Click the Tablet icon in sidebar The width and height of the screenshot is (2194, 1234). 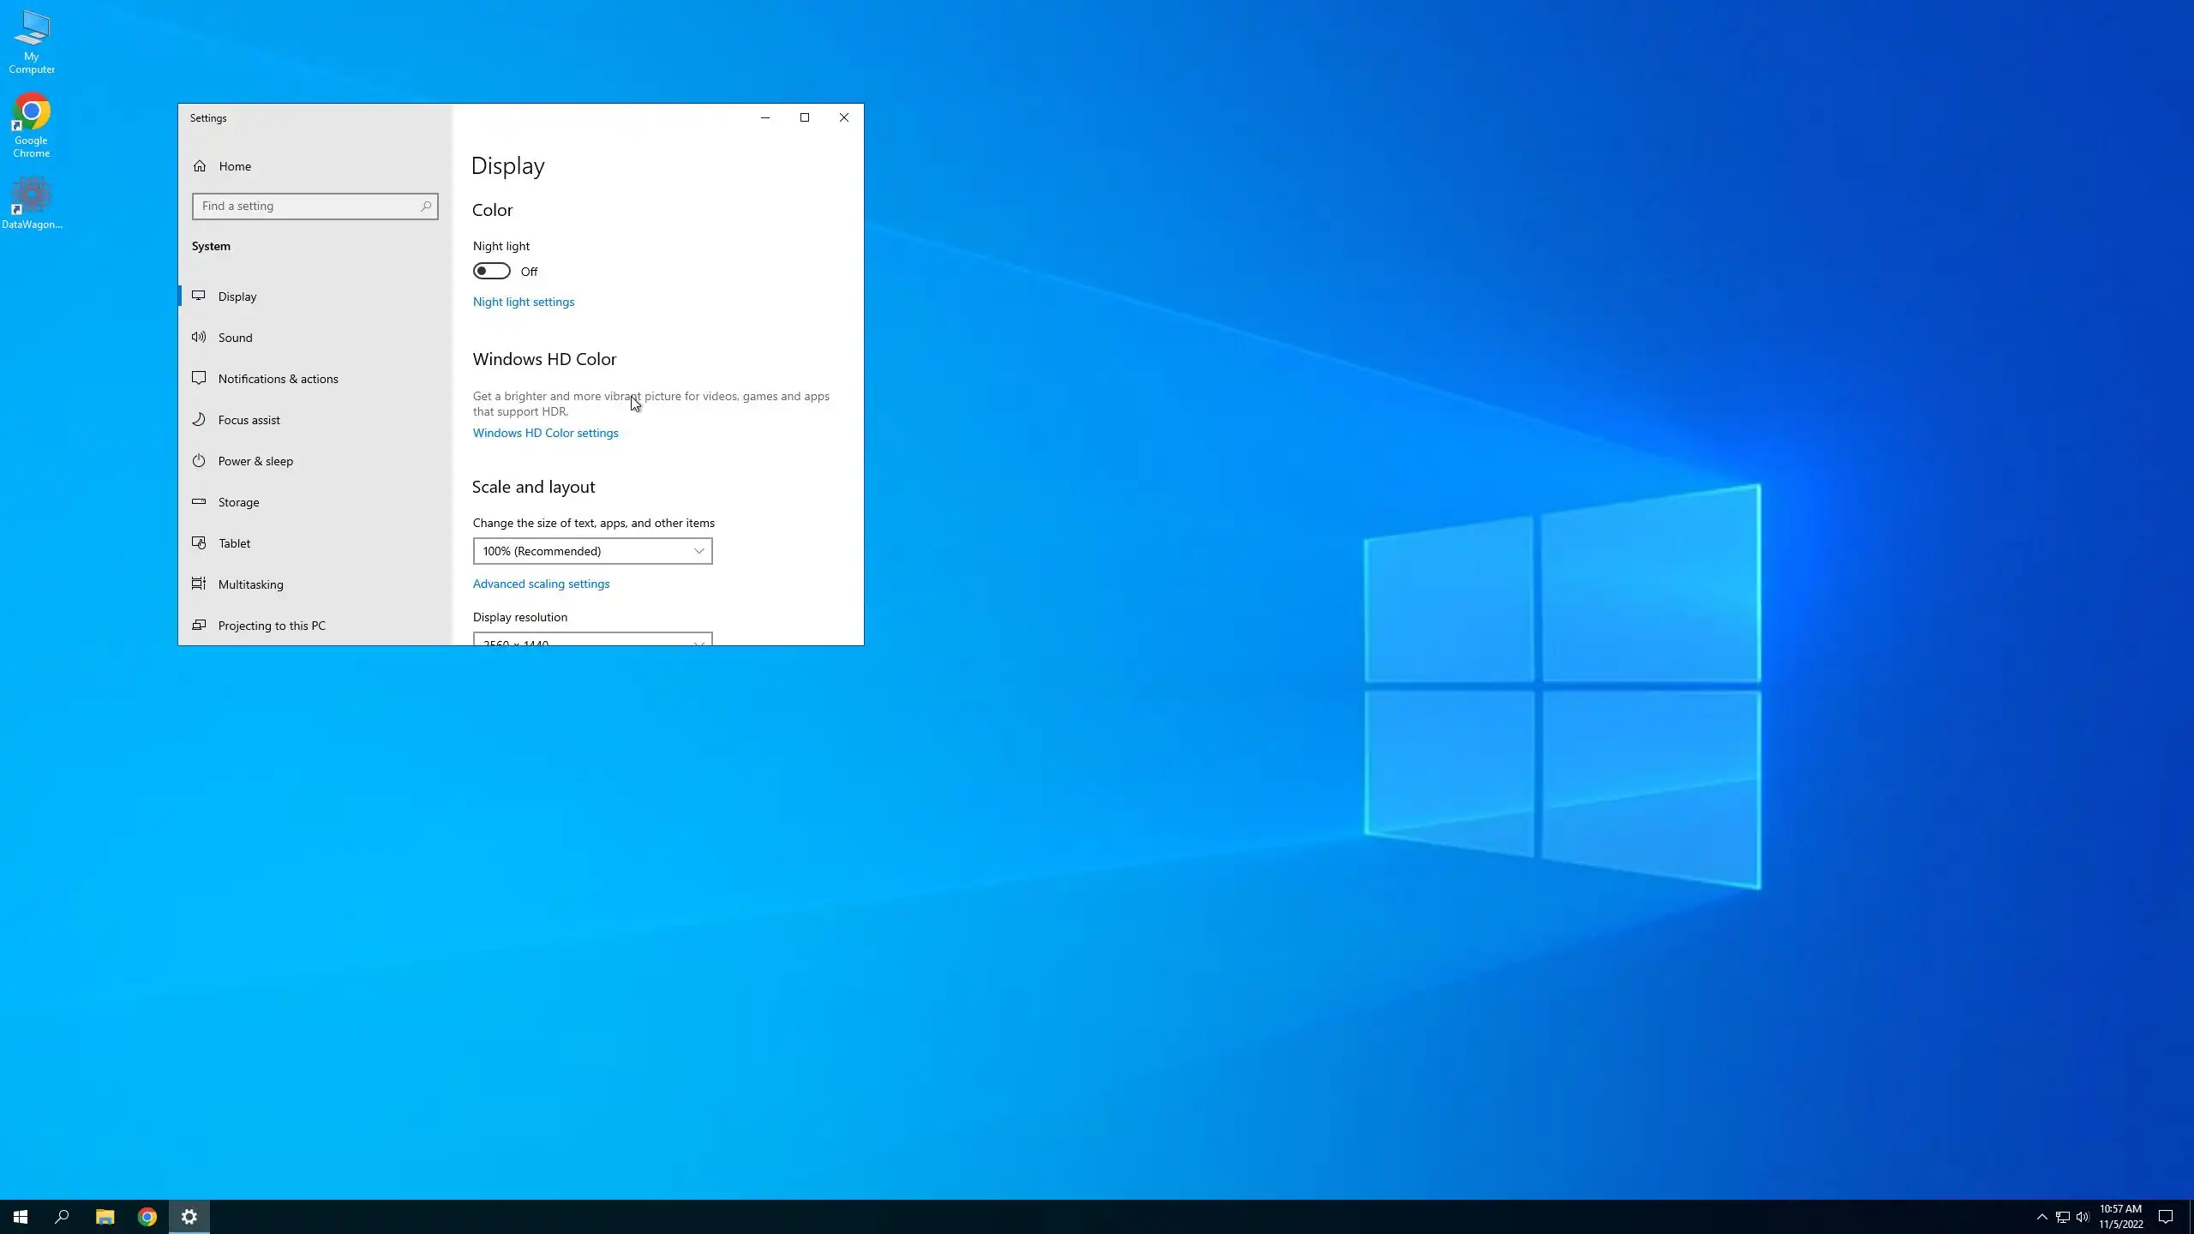pyautogui.click(x=199, y=542)
